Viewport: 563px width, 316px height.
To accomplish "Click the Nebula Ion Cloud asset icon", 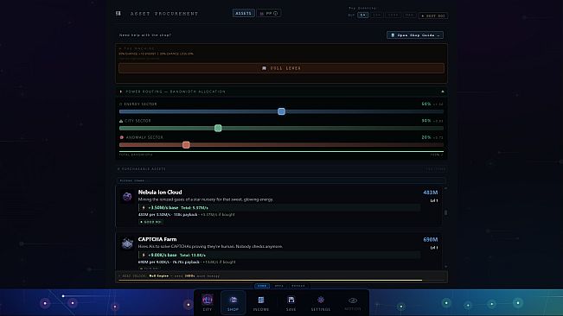I will (127, 196).
